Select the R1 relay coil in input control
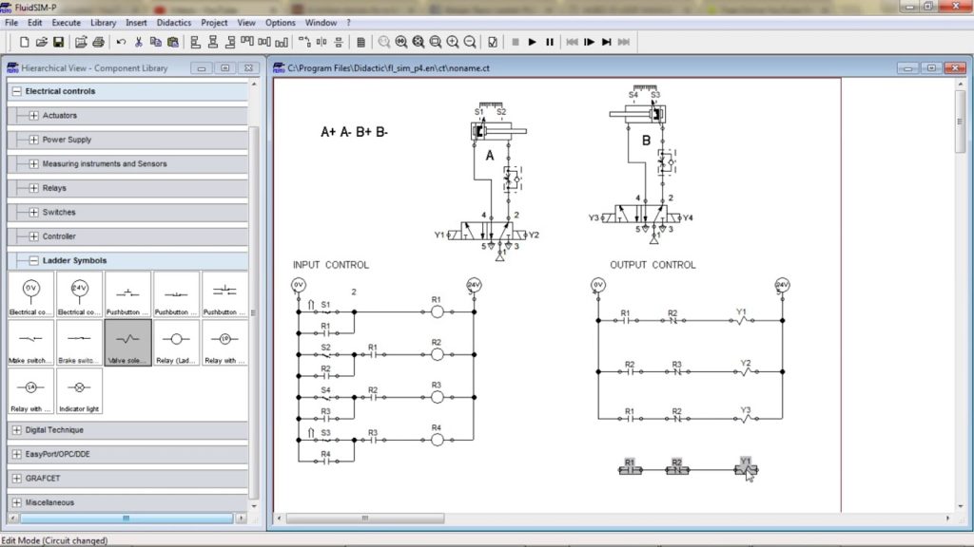This screenshot has height=547, width=974. 438,311
